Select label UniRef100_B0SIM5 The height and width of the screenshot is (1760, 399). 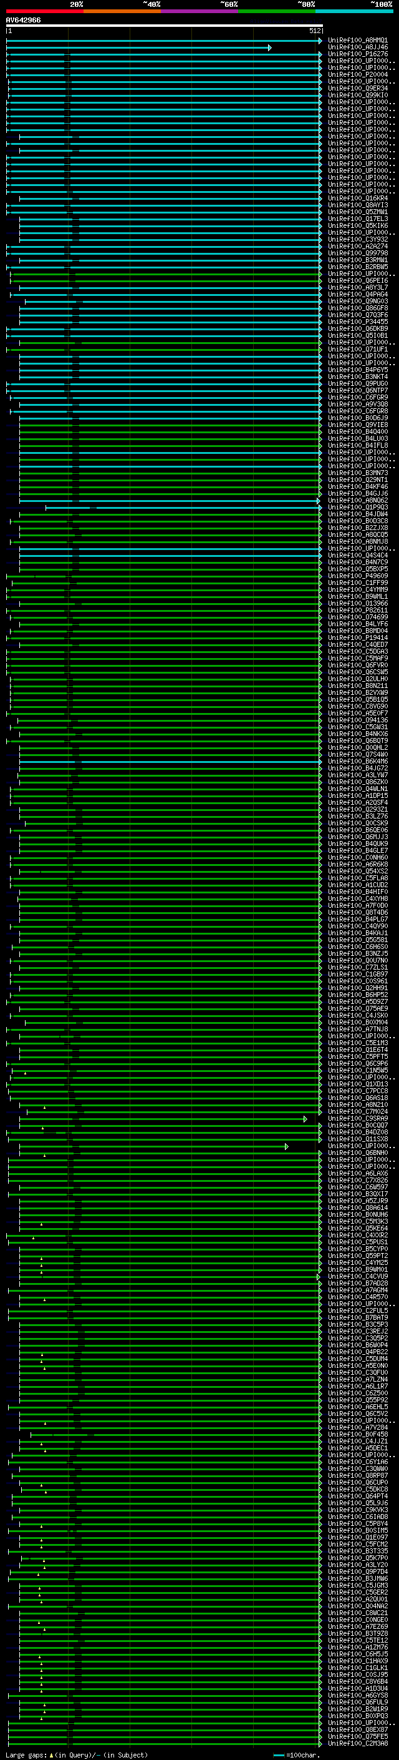coord(357,1531)
